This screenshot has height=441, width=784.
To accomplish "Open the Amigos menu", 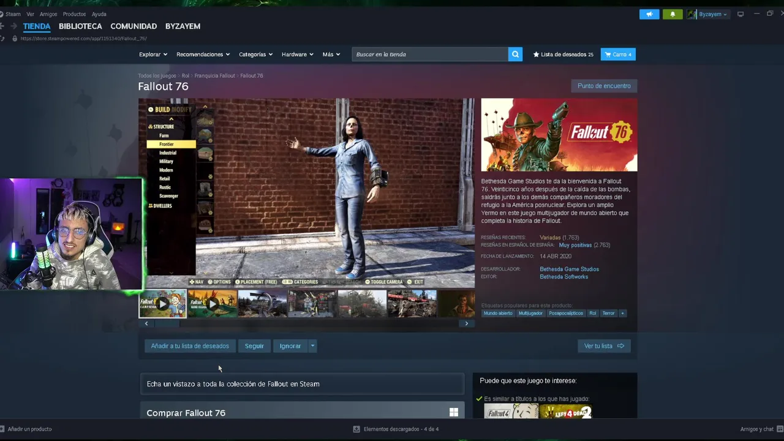I will (48, 14).
